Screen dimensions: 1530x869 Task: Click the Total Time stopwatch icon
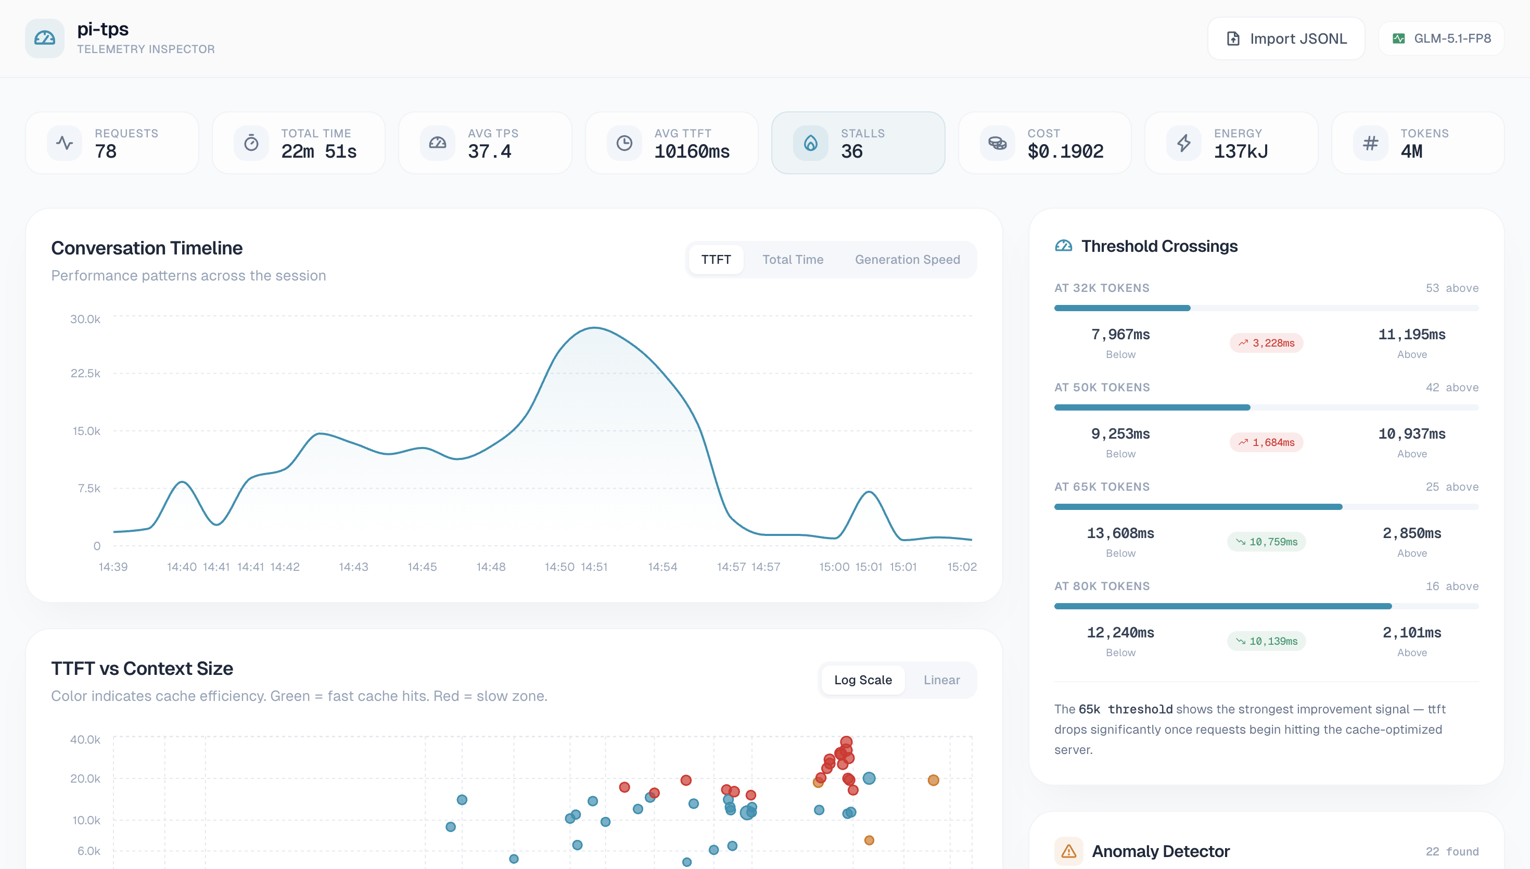[251, 143]
